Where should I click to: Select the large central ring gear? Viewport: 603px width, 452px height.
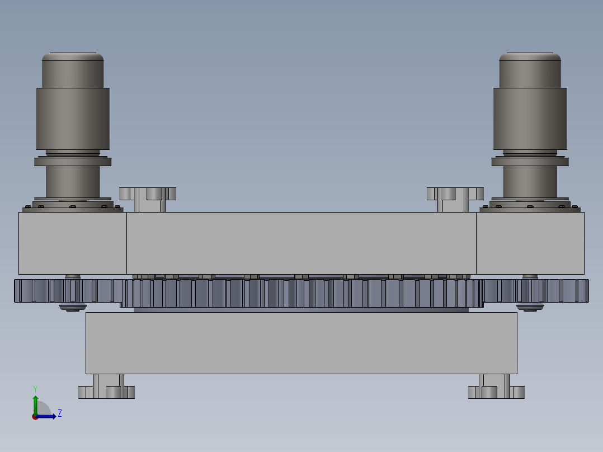(x=301, y=293)
